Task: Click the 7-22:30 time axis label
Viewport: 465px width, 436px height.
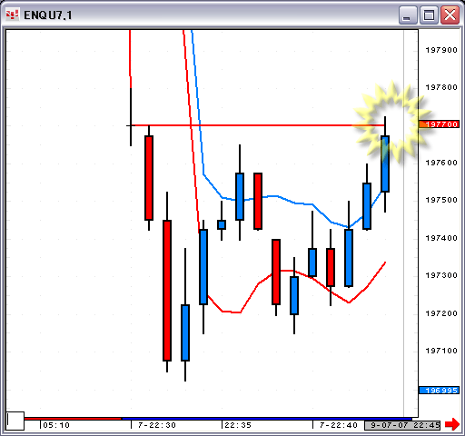Action: click(157, 425)
